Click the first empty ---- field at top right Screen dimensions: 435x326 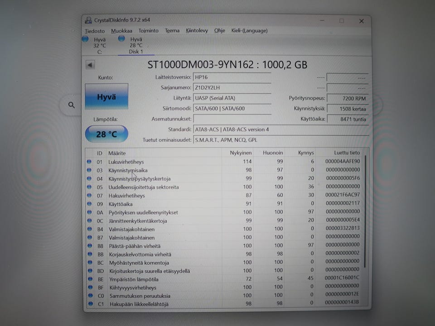point(348,77)
